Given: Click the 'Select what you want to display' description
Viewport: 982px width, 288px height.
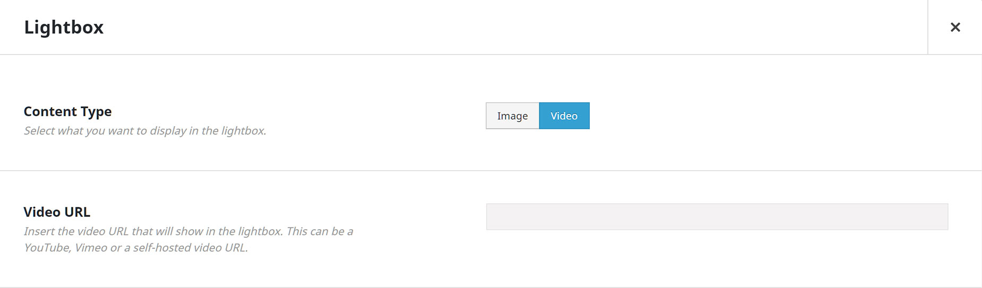Looking at the screenshot, I should click(145, 130).
